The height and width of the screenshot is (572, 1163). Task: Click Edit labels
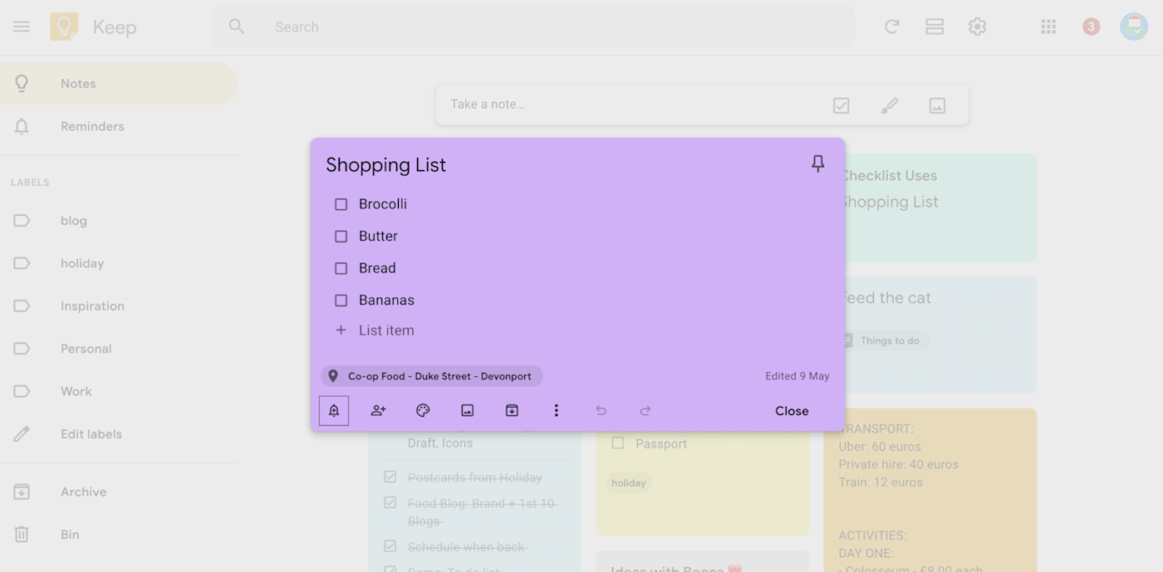119,434
